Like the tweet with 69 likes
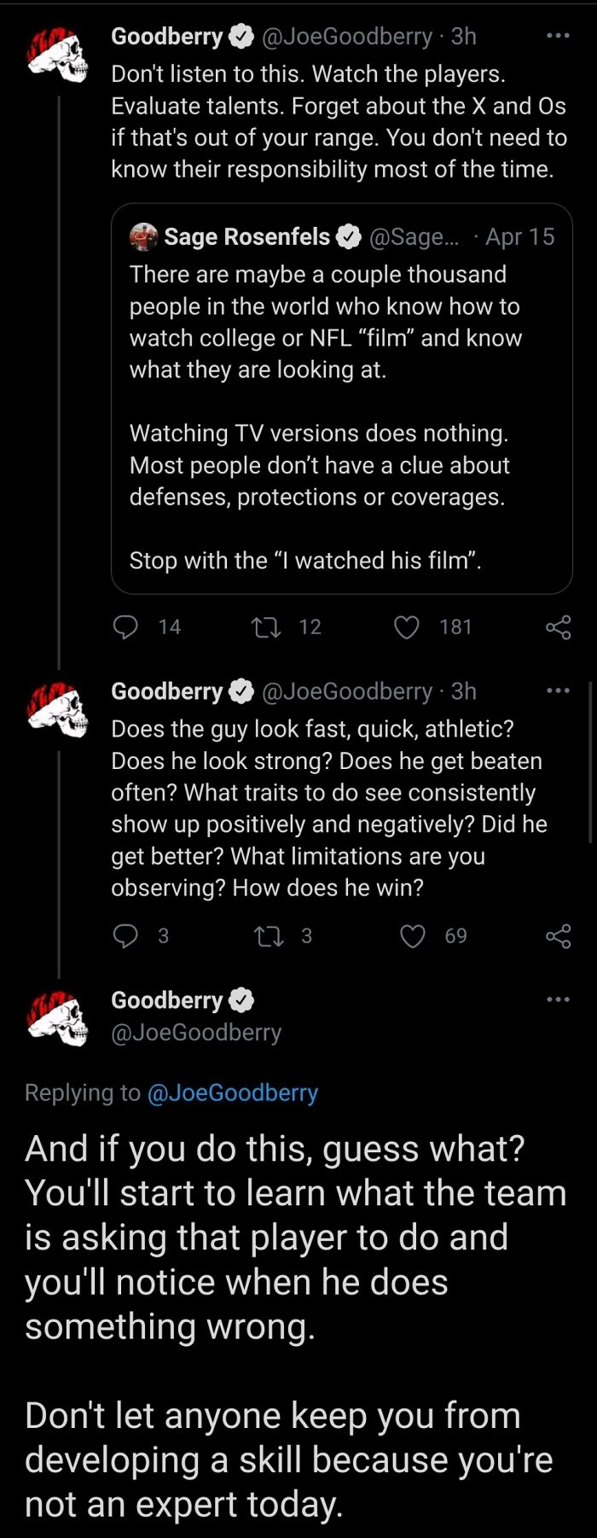The height and width of the screenshot is (1538, 597). click(413, 936)
